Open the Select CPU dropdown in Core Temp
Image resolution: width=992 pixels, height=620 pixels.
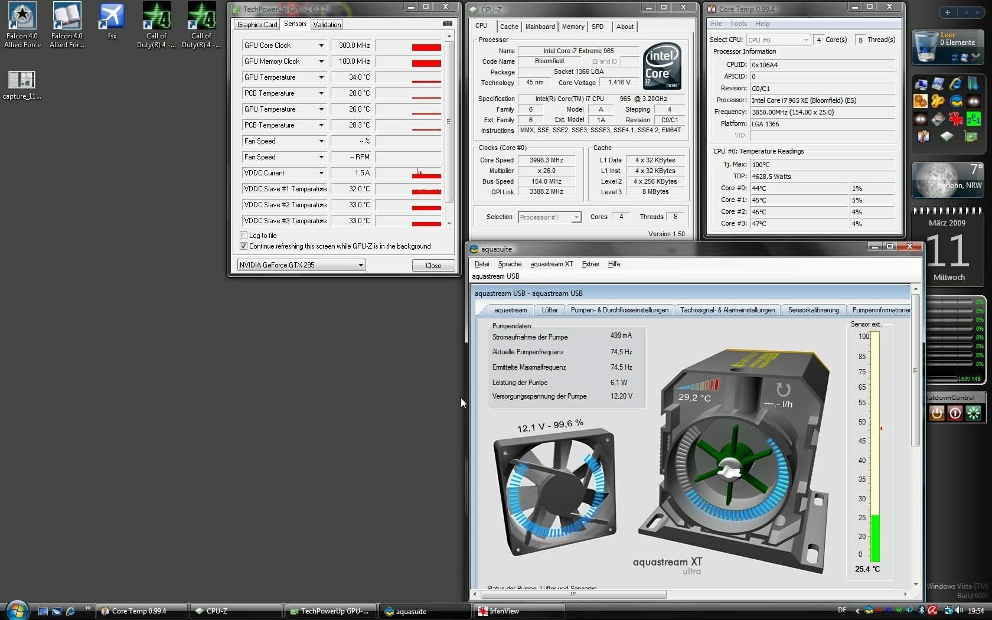point(778,40)
